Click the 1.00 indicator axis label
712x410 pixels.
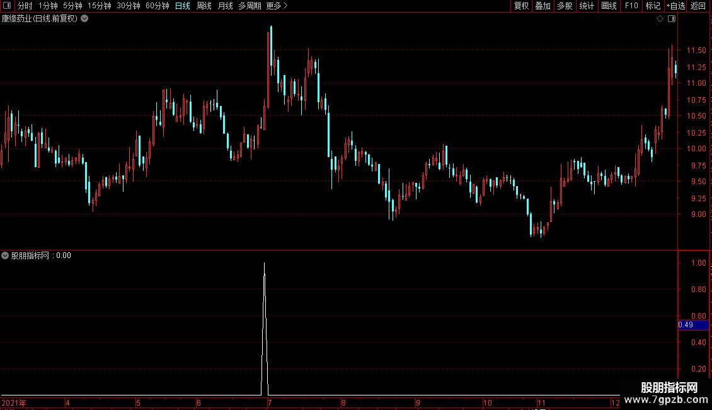pos(698,263)
